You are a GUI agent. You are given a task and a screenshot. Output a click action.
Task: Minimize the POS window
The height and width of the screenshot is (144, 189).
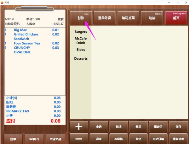pos(169,3)
